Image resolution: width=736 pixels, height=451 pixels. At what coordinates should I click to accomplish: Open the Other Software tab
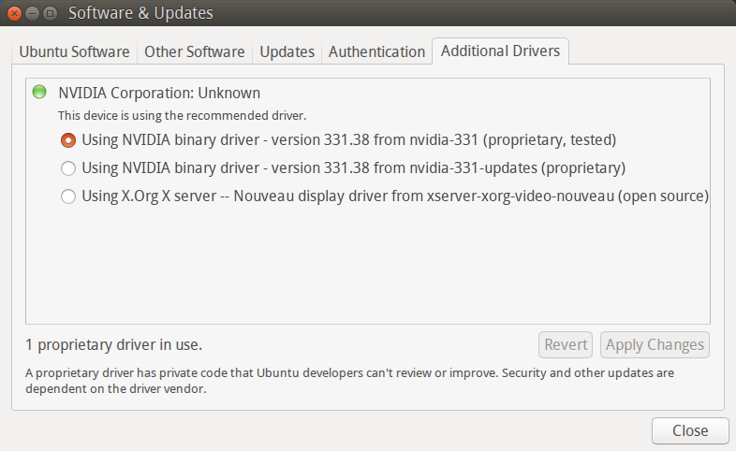[x=195, y=51]
